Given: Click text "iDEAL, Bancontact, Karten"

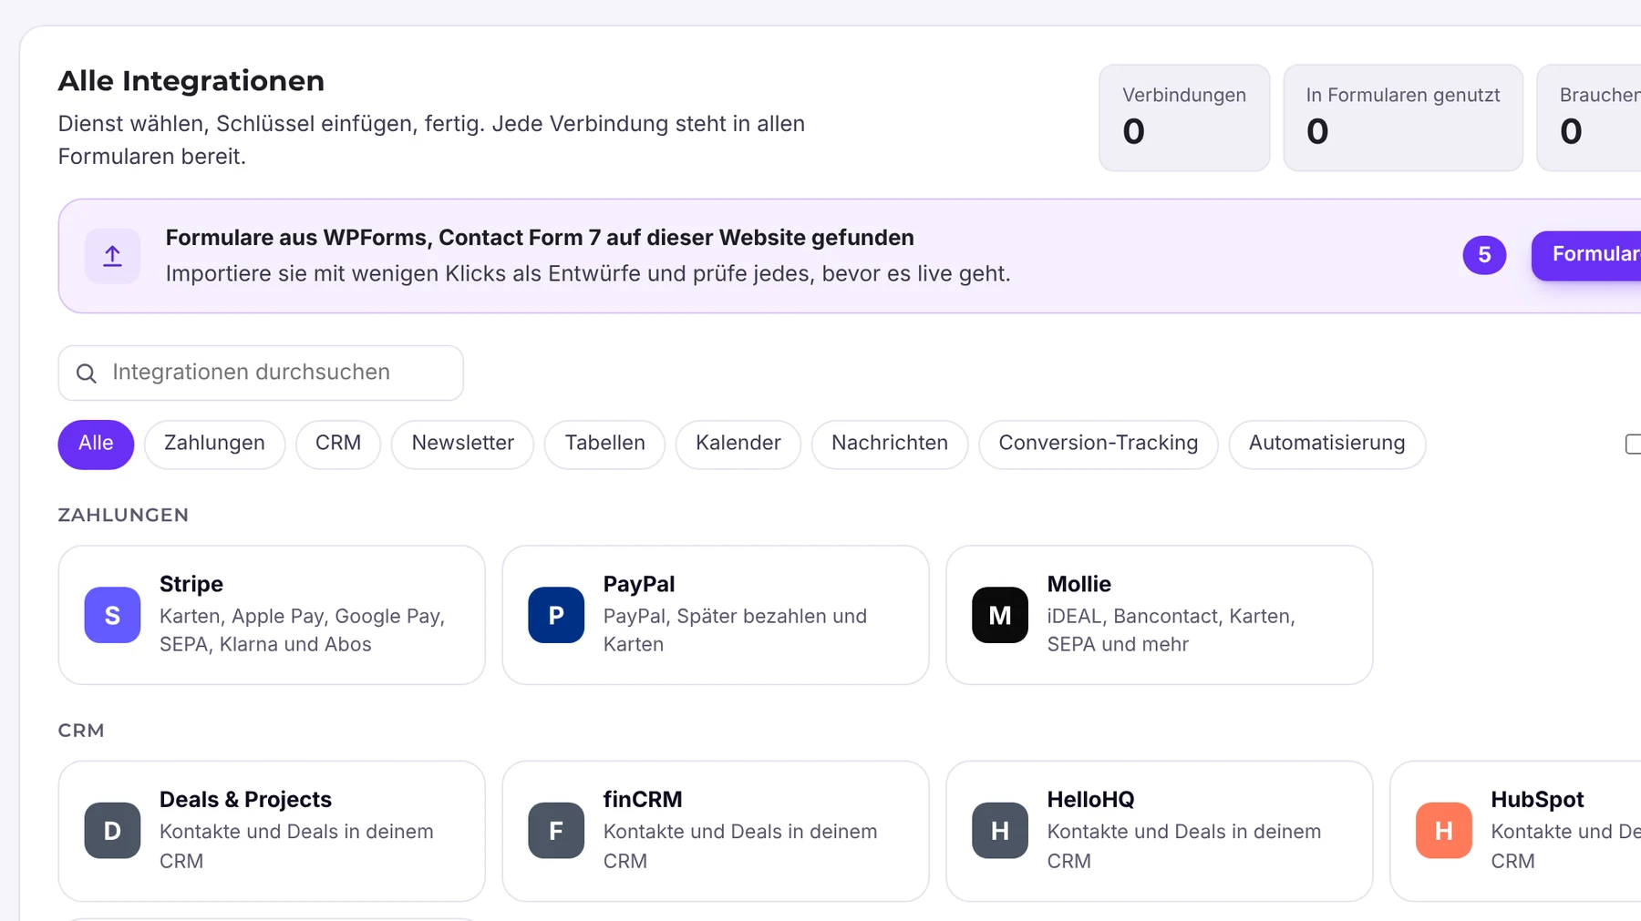Looking at the screenshot, I should (1171, 617).
